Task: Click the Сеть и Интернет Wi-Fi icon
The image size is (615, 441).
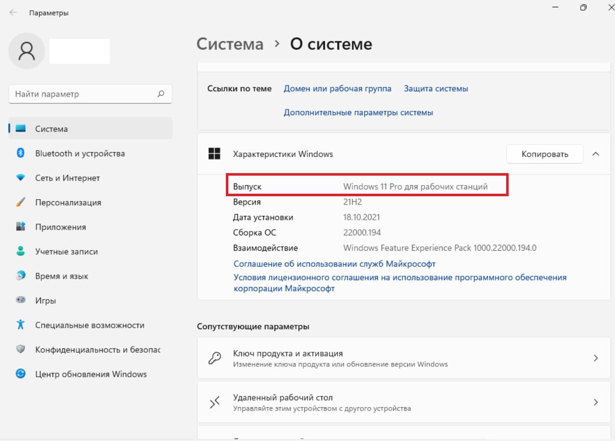Action: tap(21, 178)
